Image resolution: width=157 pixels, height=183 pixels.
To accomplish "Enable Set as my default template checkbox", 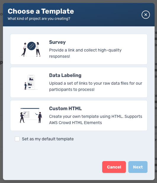I will pyautogui.click(x=17, y=139).
